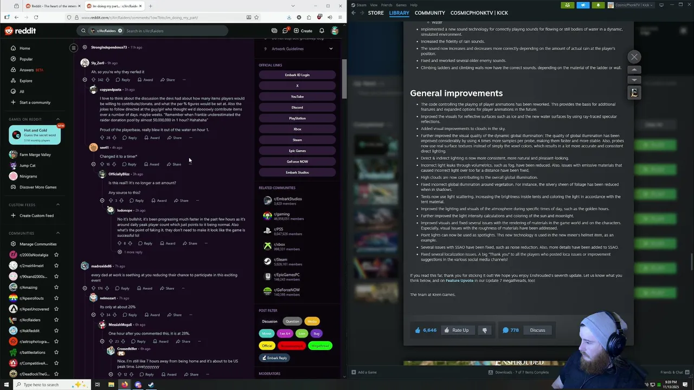Viewport: 694px width, 390px height.
Task: Click Create post button
Action: tap(303, 31)
